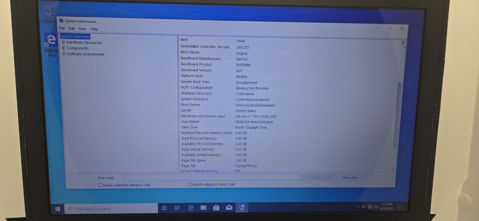This screenshot has width=479, height=221.
Task: Expand the Software Environment node
Action: pyautogui.click(x=64, y=54)
